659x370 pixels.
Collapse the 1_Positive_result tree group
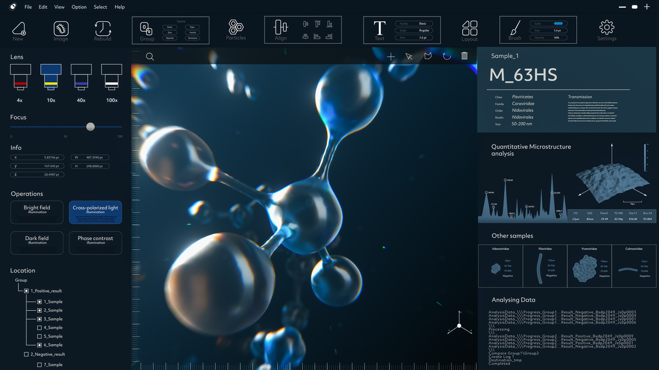[26, 291]
